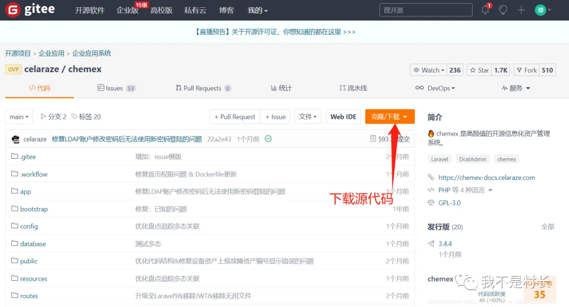Image resolution: width=569 pixels, height=307 pixels.
Task: Expand the main branch dropdown
Action: coord(19,117)
